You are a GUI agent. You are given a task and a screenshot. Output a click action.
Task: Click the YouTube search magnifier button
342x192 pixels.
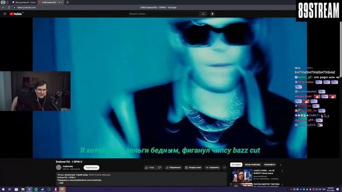pyautogui.click(x=203, y=14)
